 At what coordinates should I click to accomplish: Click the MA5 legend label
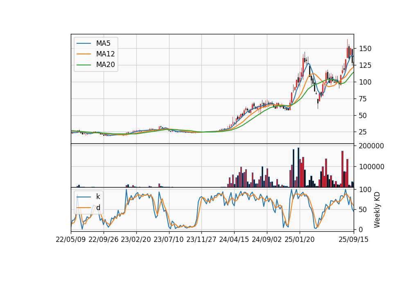click(103, 43)
